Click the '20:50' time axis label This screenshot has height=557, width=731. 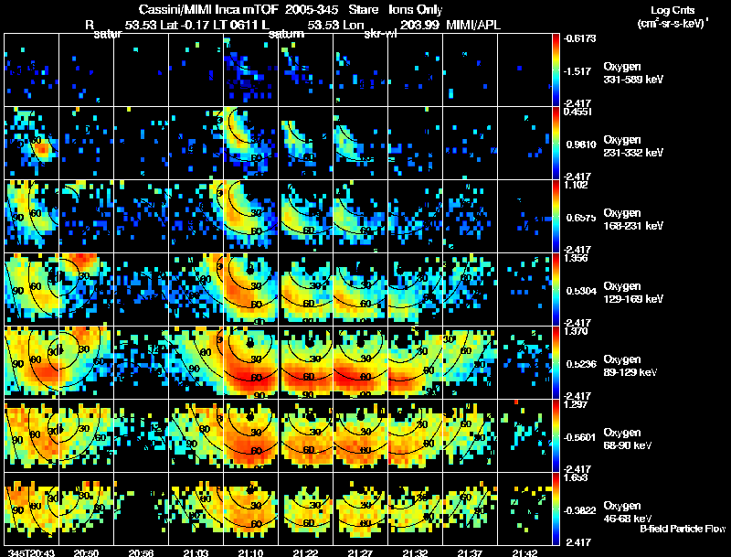pyautogui.click(x=86, y=553)
